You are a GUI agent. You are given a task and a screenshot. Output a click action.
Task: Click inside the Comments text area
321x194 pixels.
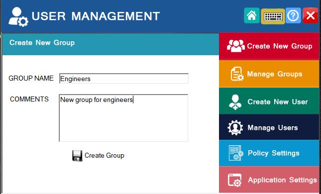[123, 118]
